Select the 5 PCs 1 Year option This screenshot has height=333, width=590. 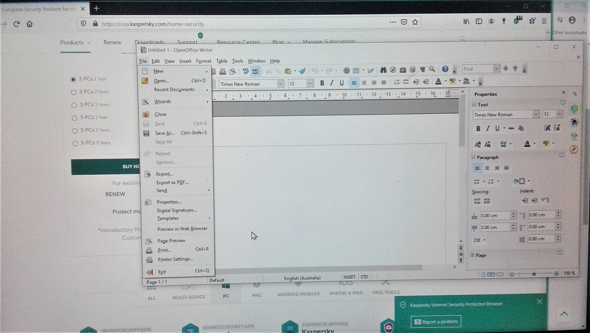(x=75, y=118)
